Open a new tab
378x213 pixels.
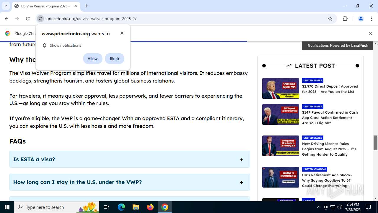(x=86, y=6)
